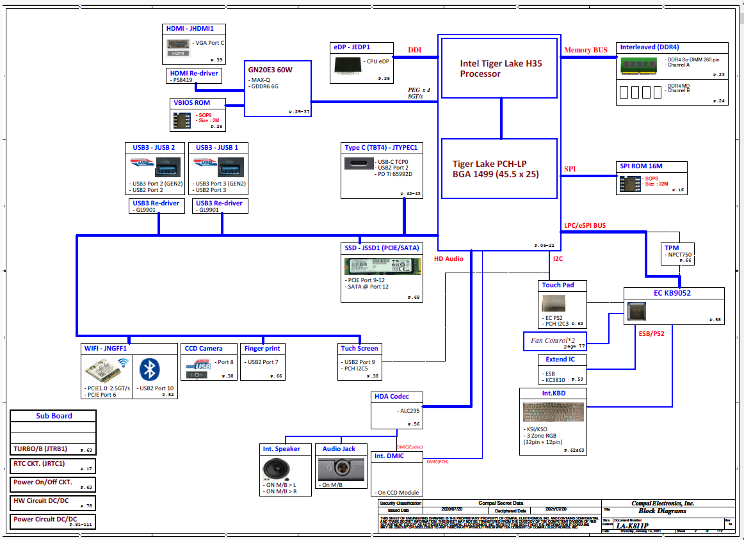Click the Fan Control*2 block
This screenshot has height=540, width=744.
[554, 342]
